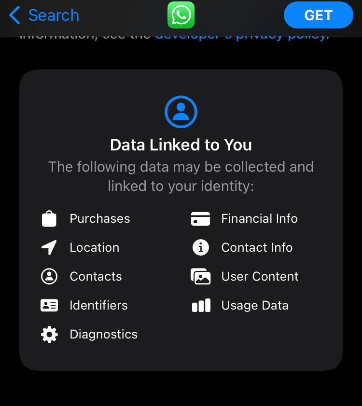Tap the Usage Data bar chart icon

pyautogui.click(x=201, y=306)
